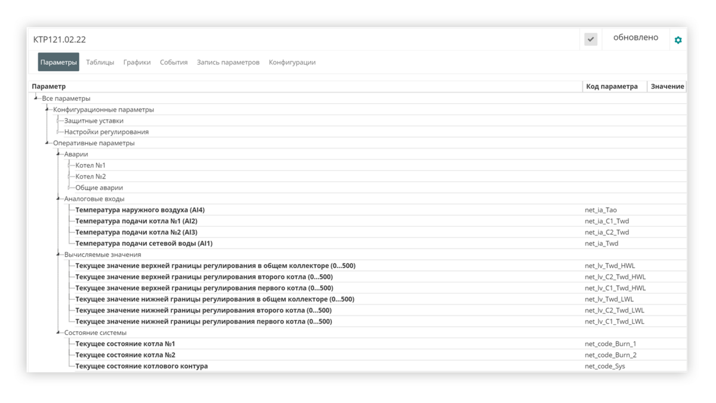Click the net_lv_C2_Twd_LWL parameter code
The image size is (716, 403).
click(x=614, y=310)
